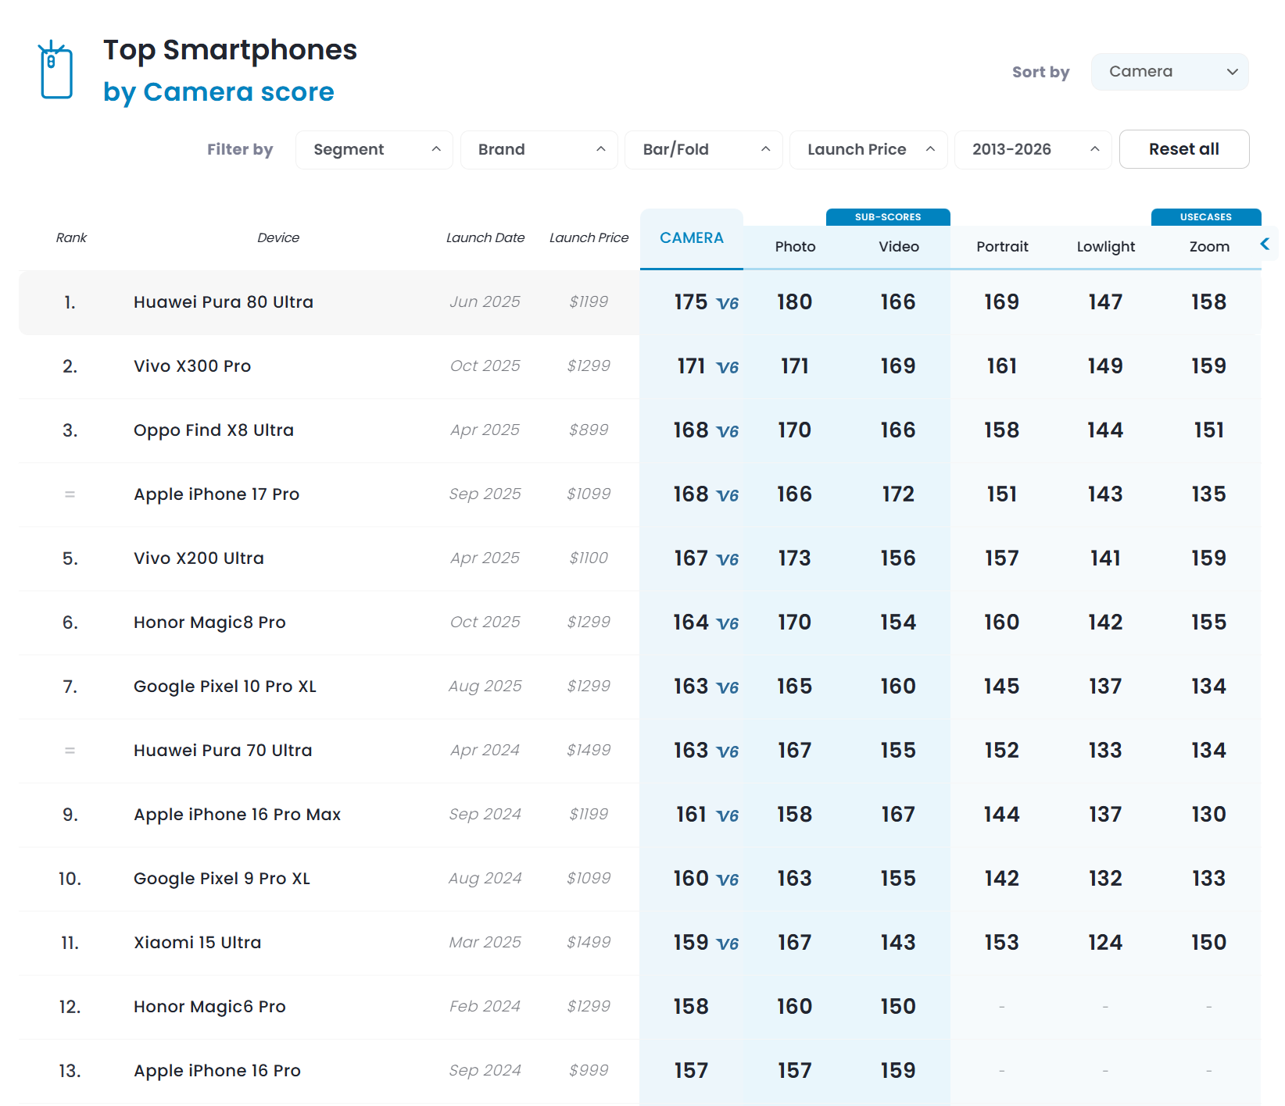Expand the Segment filter dropdown
The image size is (1285, 1106).
(x=374, y=149)
